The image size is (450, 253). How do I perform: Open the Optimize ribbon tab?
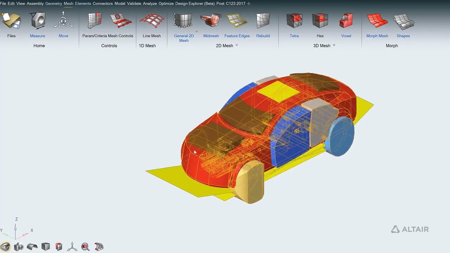166,4
